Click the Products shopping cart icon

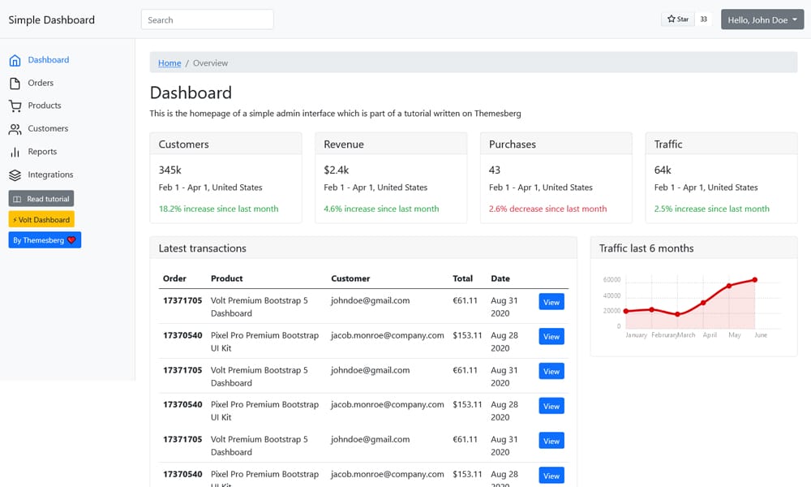15,106
